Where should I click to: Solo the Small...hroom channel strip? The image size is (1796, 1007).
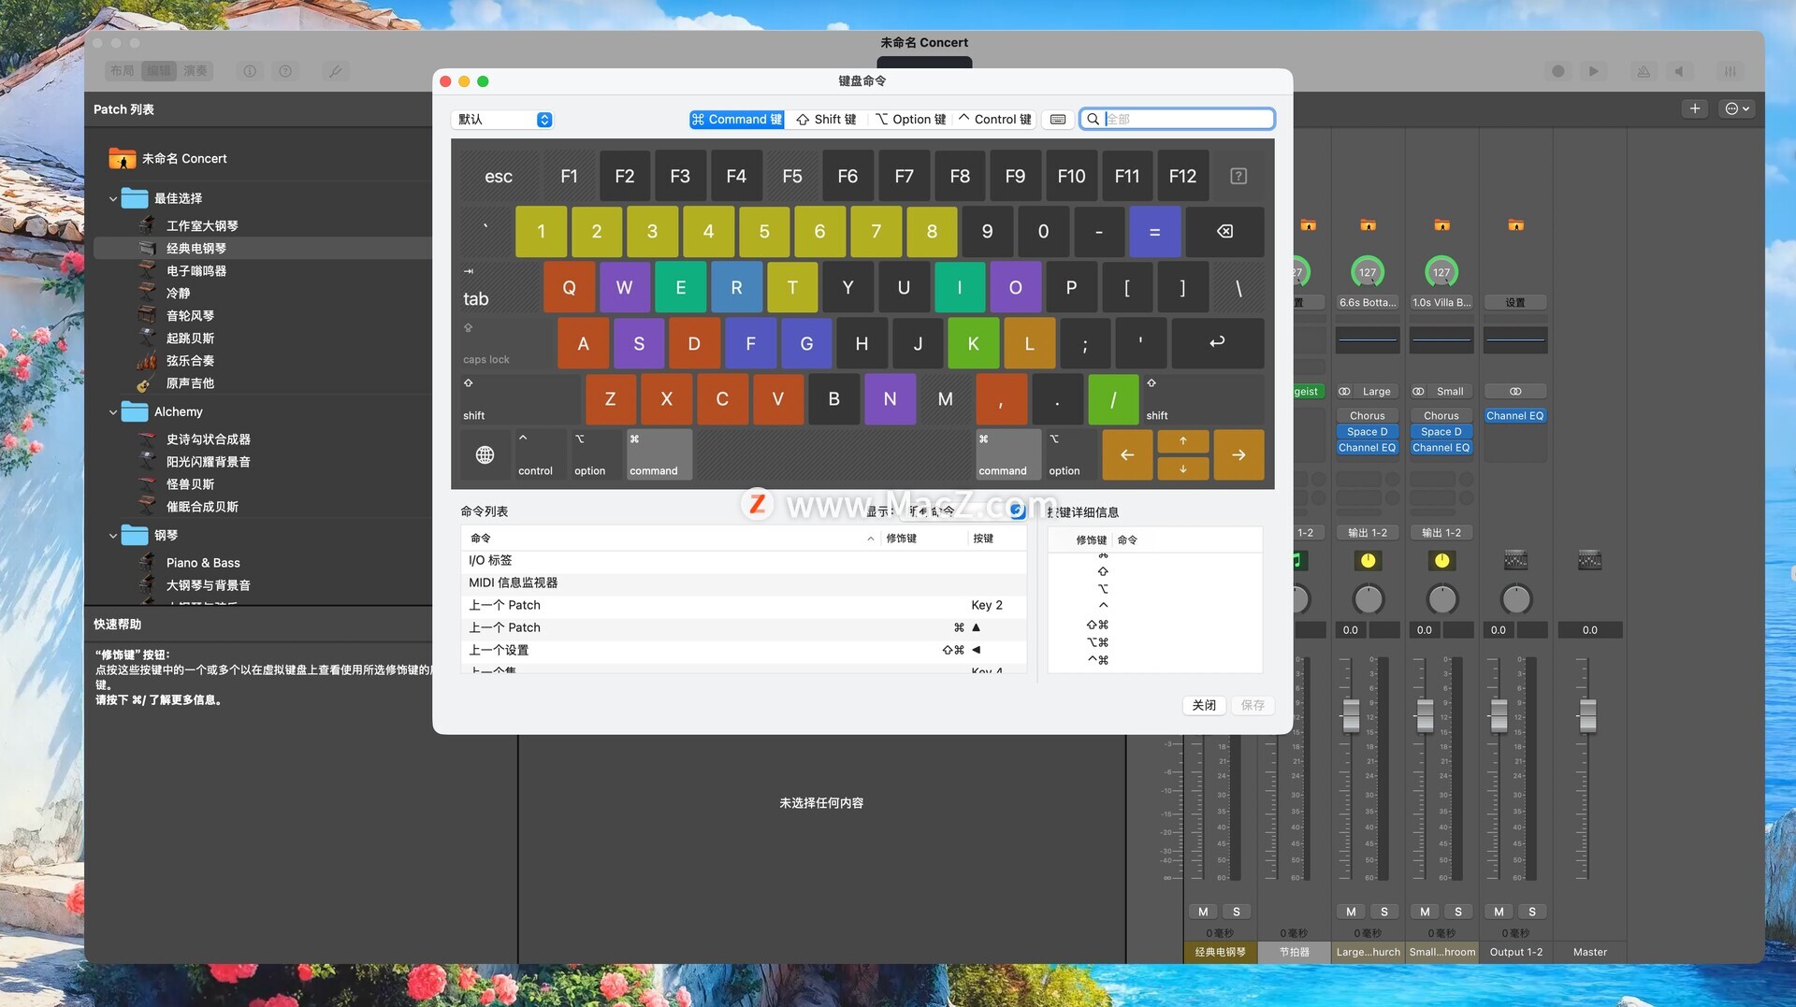1458,912
